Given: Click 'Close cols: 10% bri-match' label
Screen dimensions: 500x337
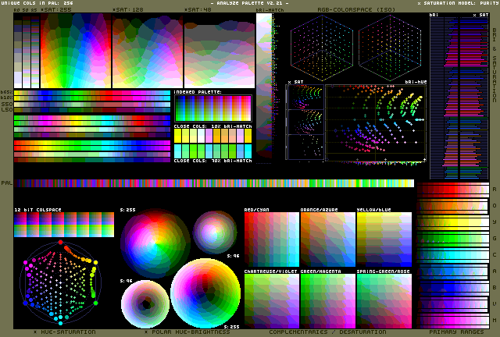Looking at the screenshot, I should point(213,126).
